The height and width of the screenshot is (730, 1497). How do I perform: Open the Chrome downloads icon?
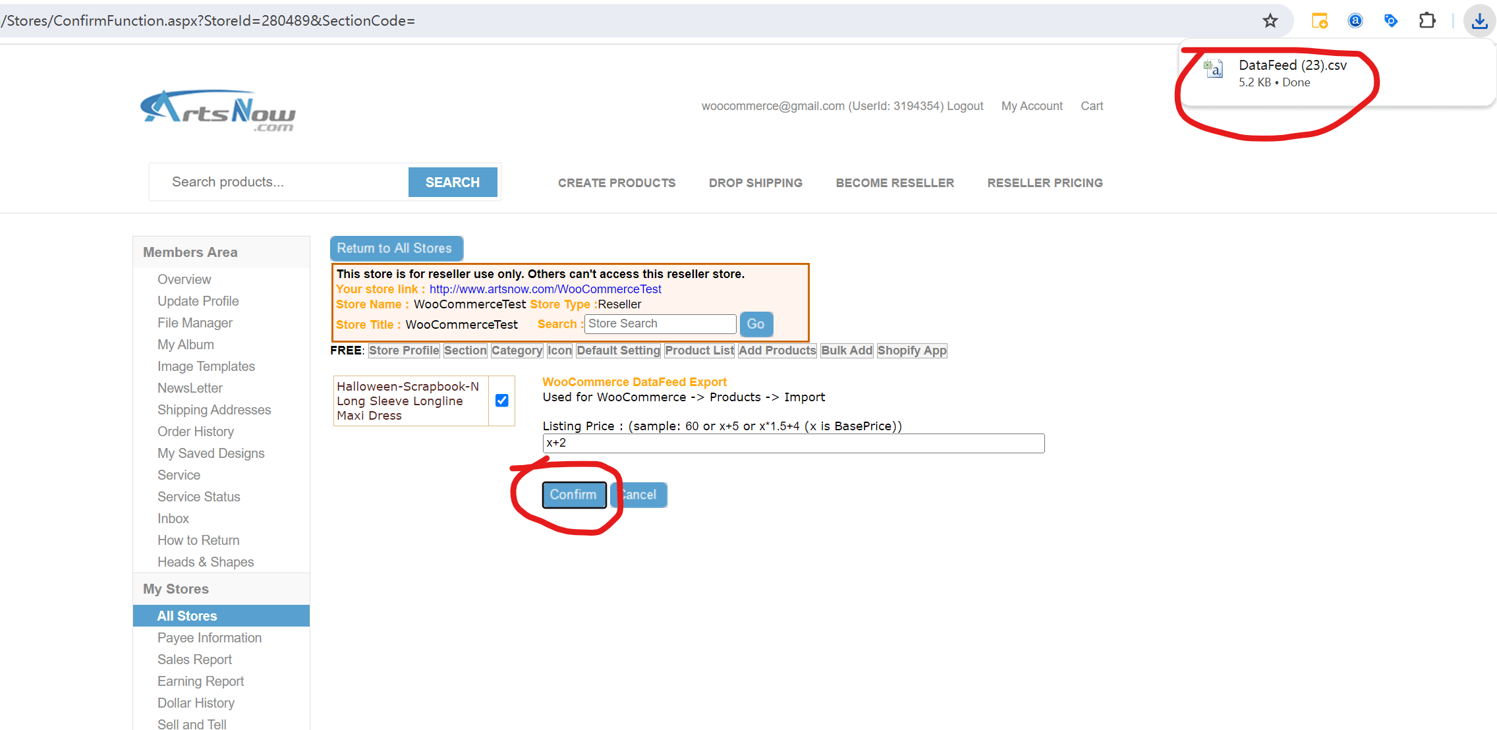1479,21
